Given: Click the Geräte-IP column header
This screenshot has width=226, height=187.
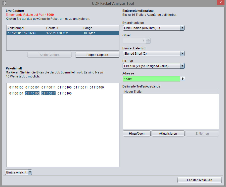Looking at the screenshot, I should pos(63,28).
